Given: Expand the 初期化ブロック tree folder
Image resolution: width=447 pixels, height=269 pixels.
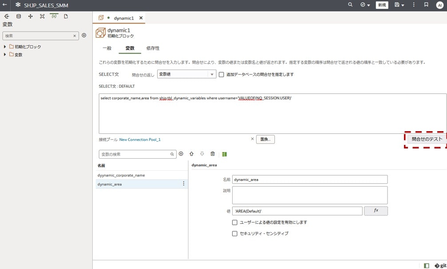Looking at the screenshot, I should pyautogui.click(x=5, y=47).
